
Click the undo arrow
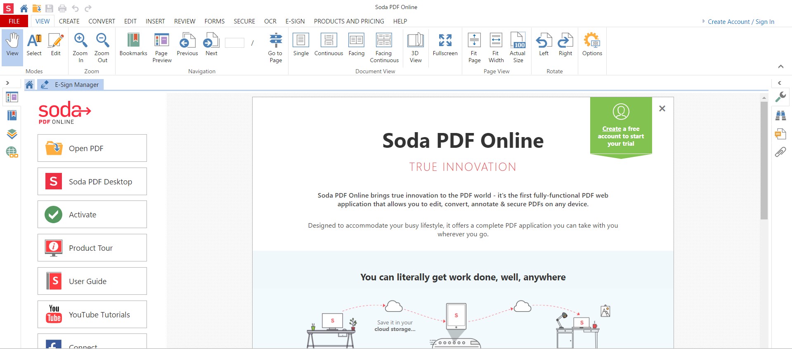tap(75, 8)
